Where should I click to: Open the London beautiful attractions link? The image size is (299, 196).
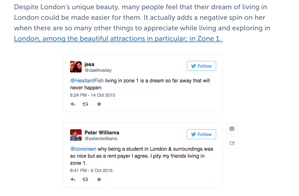click(x=118, y=39)
